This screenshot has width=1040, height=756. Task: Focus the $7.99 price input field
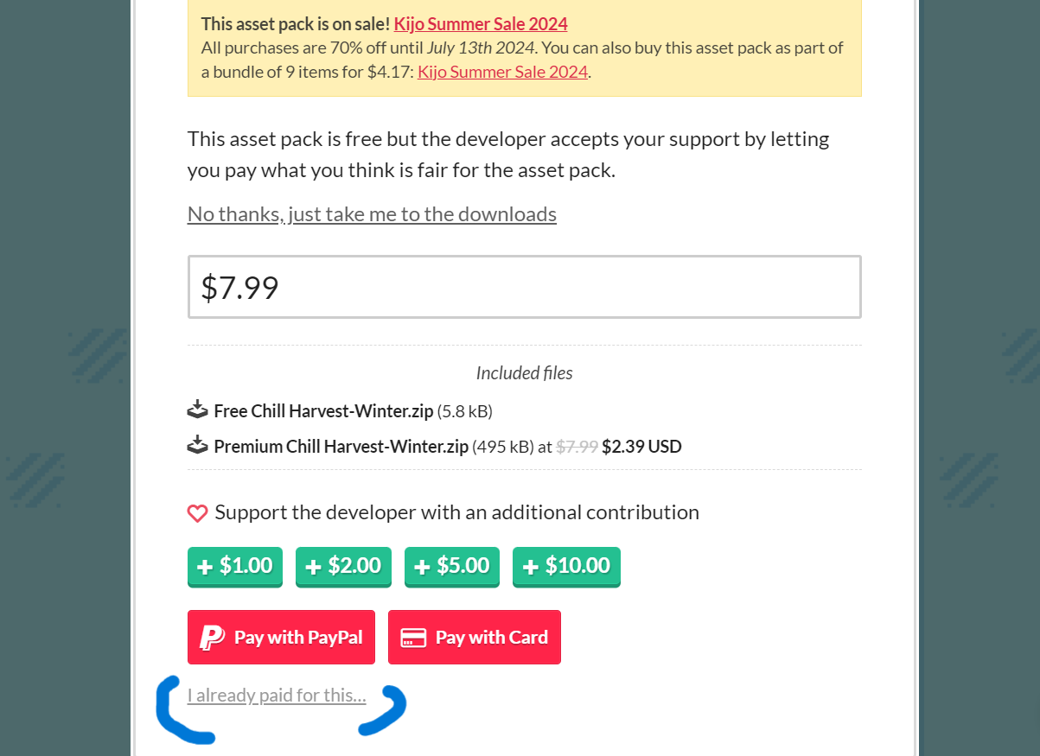click(525, 287)
